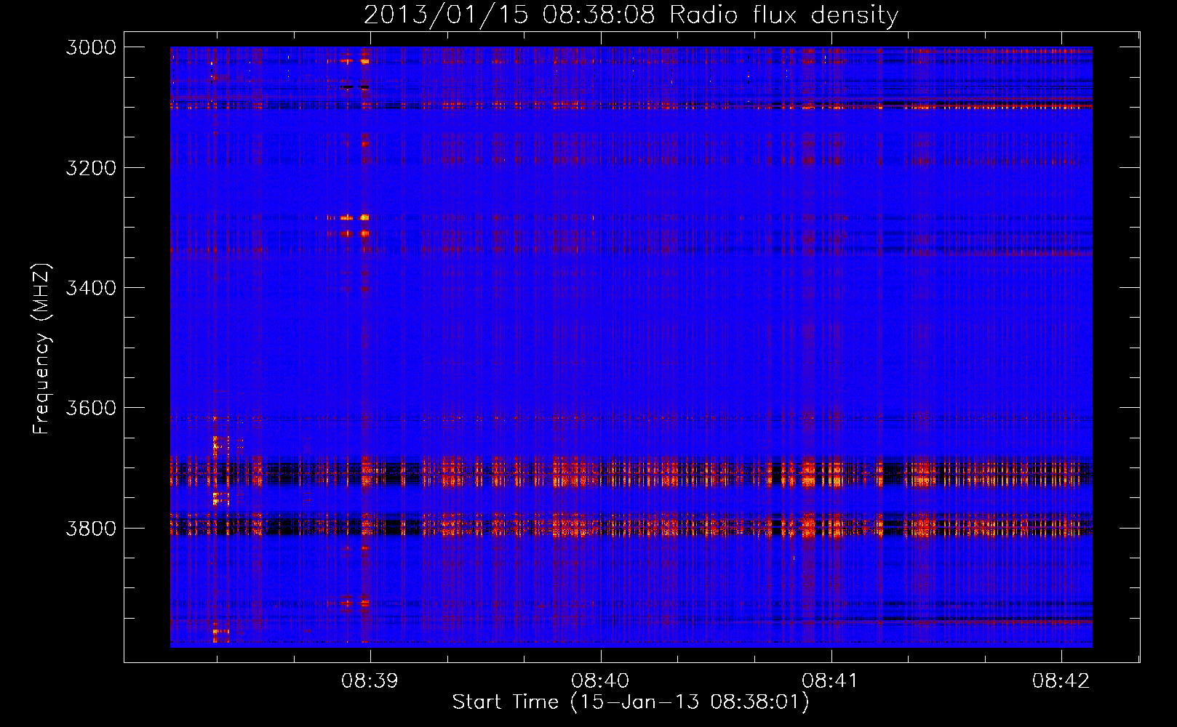Select the 3600 frequency axis label

[91, 408]
